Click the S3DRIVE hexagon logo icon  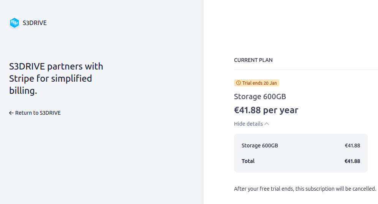pos(14,23)
